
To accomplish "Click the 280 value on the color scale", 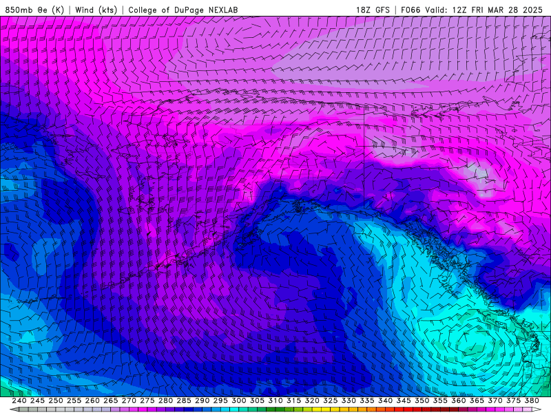I will coord(165,401).
